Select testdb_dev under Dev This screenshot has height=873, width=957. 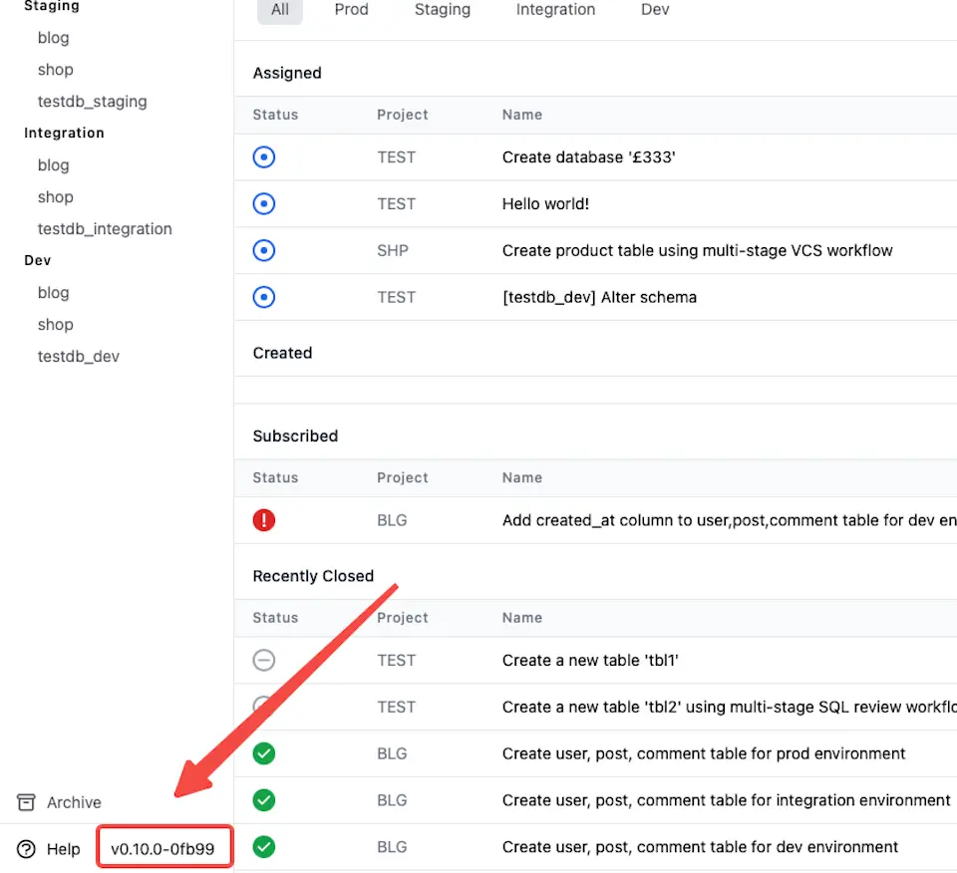[79, 357]
